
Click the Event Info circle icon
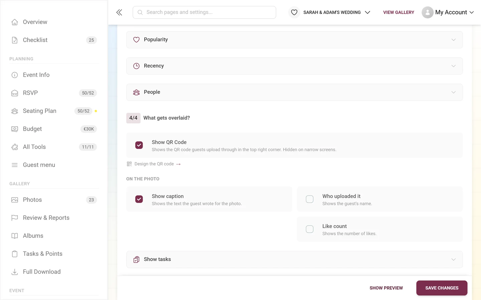click(x=15, y=75)
